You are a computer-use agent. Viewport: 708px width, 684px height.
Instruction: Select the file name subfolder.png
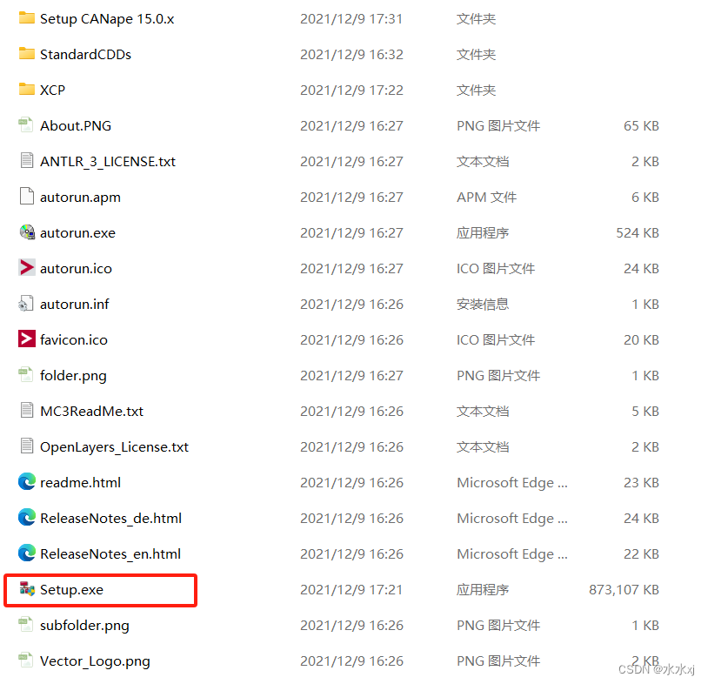(x=85, y=626)
